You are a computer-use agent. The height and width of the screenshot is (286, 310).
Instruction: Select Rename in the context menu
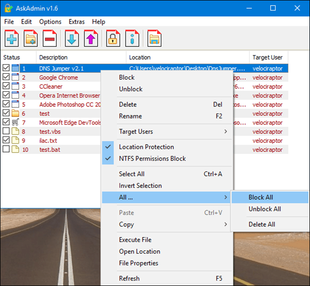click(167, 116)
